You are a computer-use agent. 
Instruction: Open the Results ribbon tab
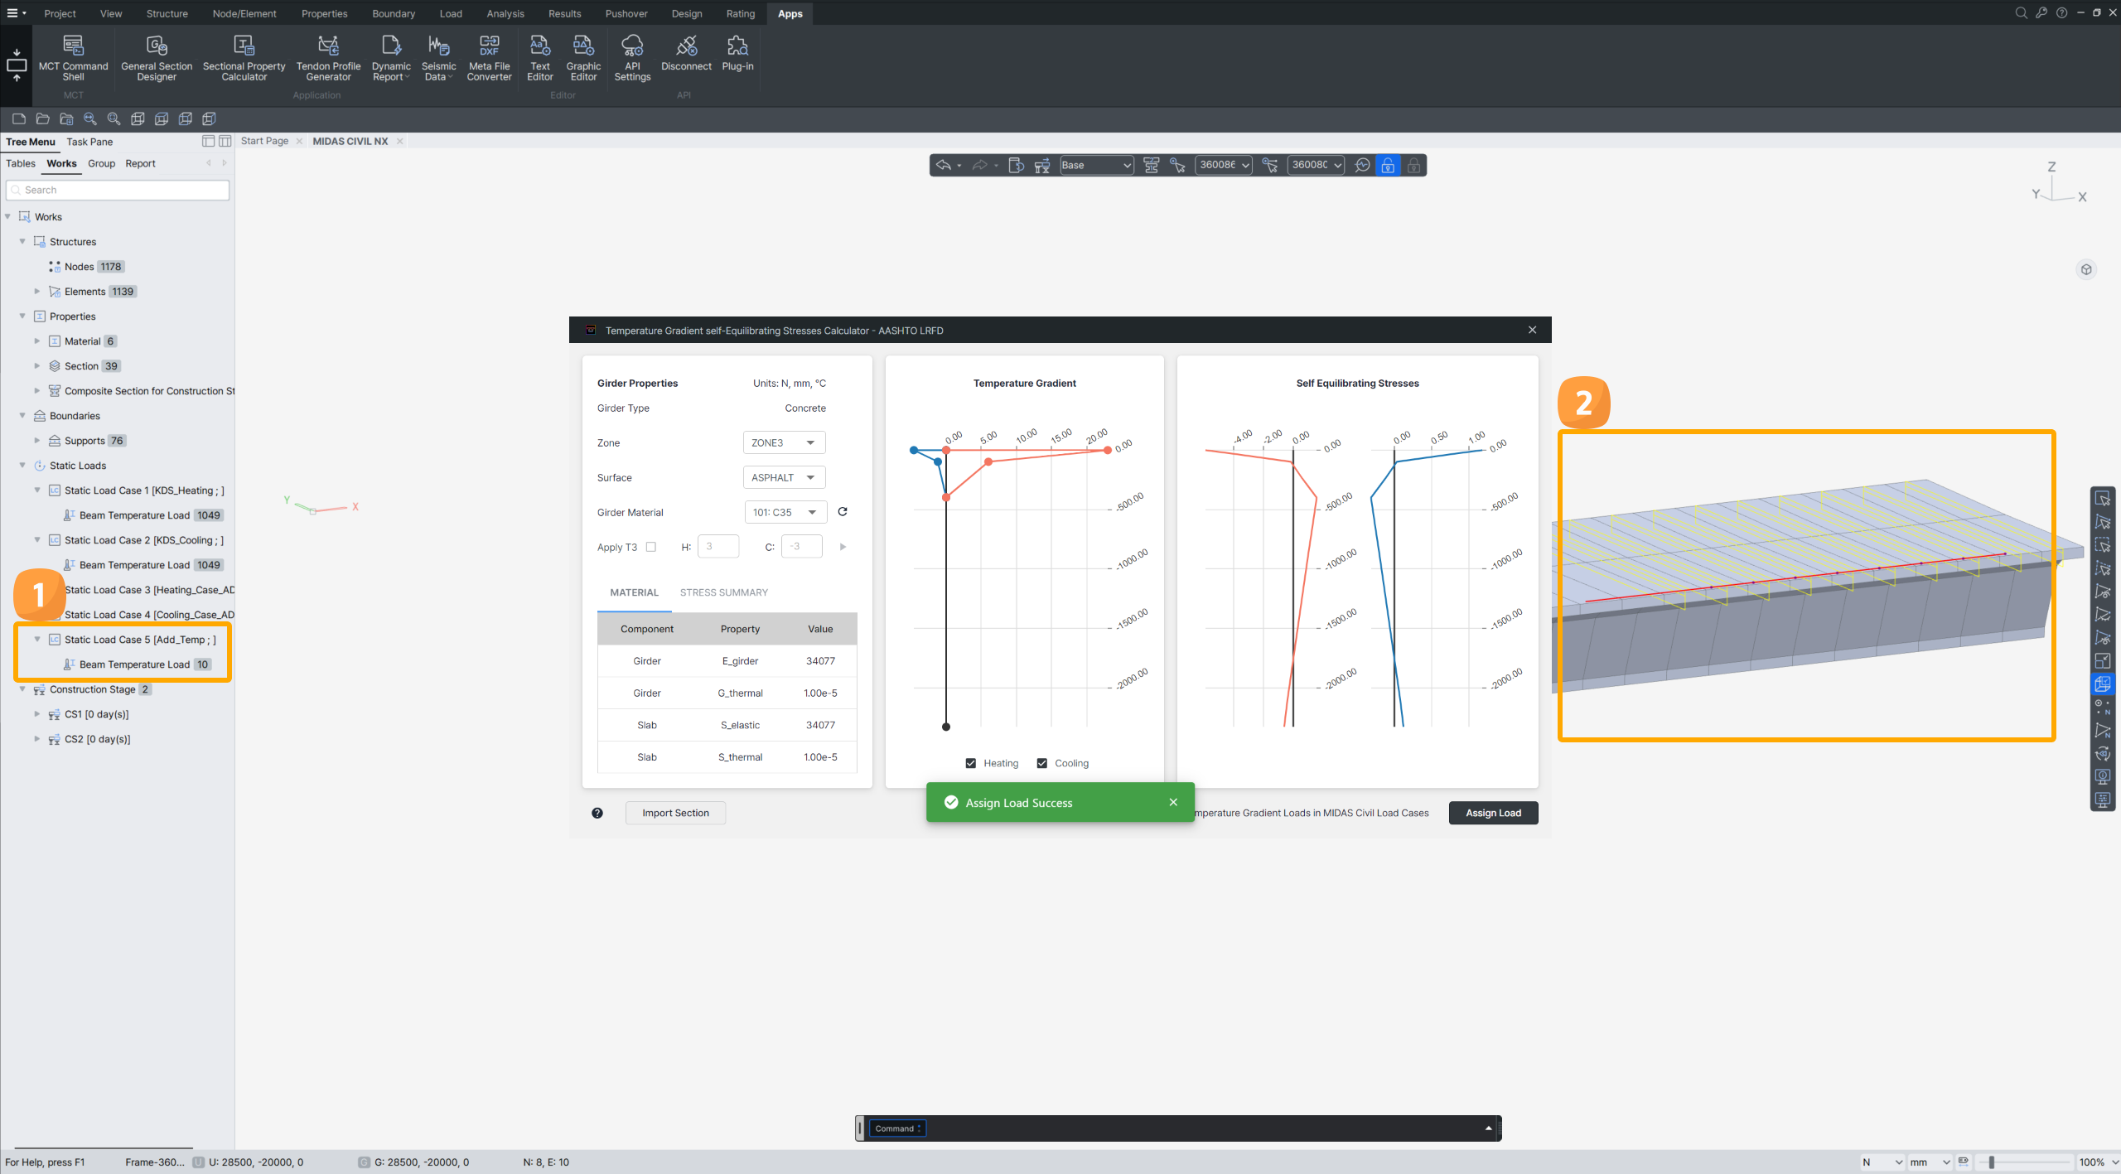pyautogui.click(x=564, y=13)
